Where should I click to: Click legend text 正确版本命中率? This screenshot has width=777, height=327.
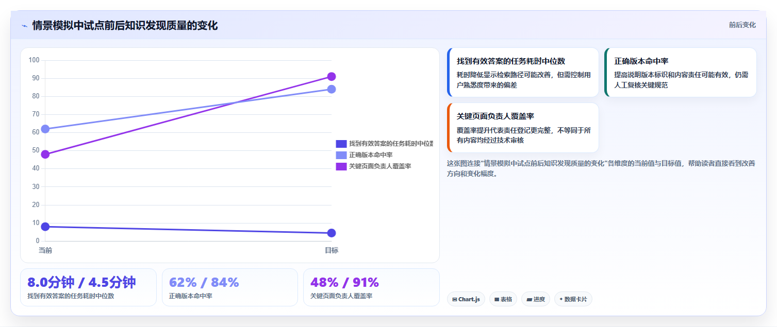point(371,155)
